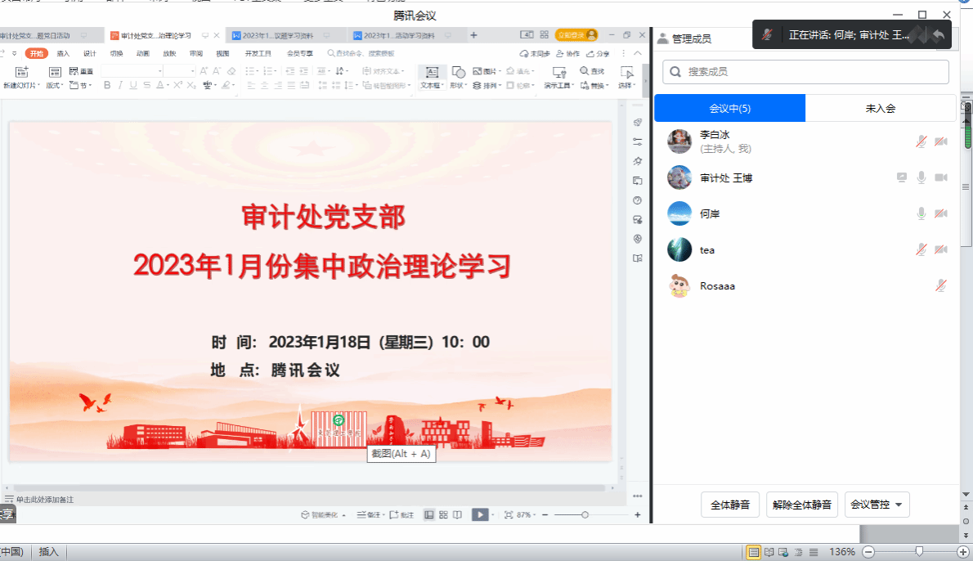The height and width of the screenshot is (561, 973).
Task: Click the 形状 shapes icon in ribbon
Action: click(x=458, y=74)
